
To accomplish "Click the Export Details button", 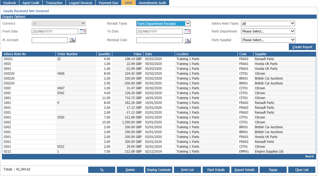I will [244, 170].
